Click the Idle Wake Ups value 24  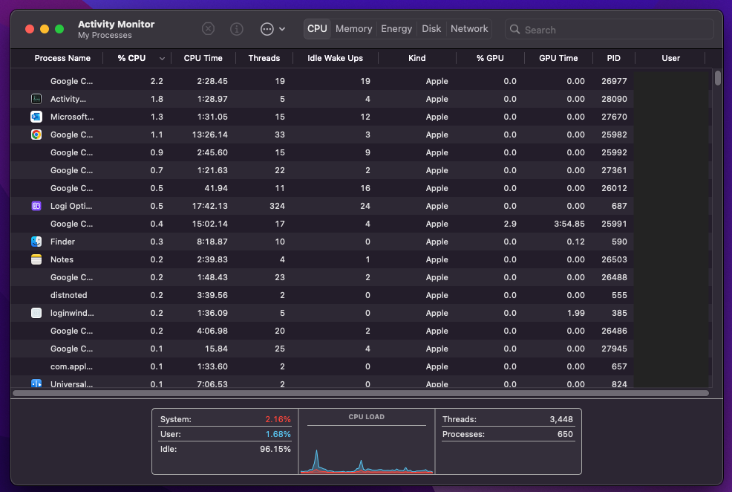(365, 206)
